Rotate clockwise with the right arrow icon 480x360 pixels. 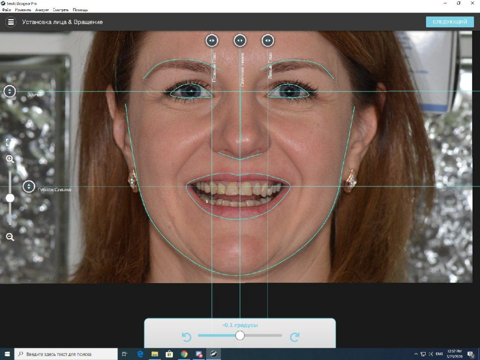294,336
